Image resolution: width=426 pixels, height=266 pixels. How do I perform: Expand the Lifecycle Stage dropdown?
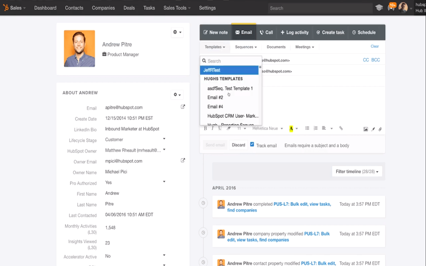(164, 139)
